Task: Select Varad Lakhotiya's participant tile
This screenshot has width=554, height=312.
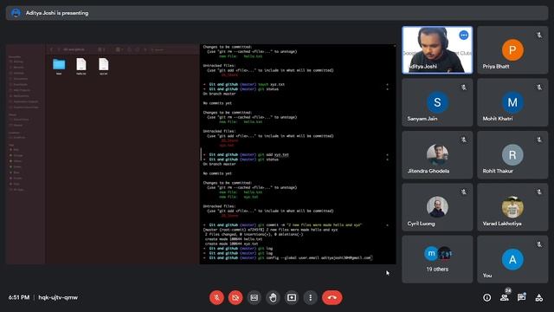Action: tap(512, 207)
